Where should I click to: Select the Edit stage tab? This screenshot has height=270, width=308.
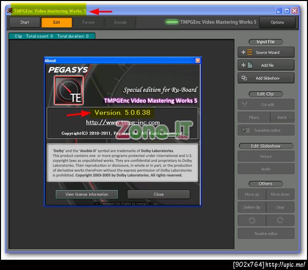coord(56,23)
